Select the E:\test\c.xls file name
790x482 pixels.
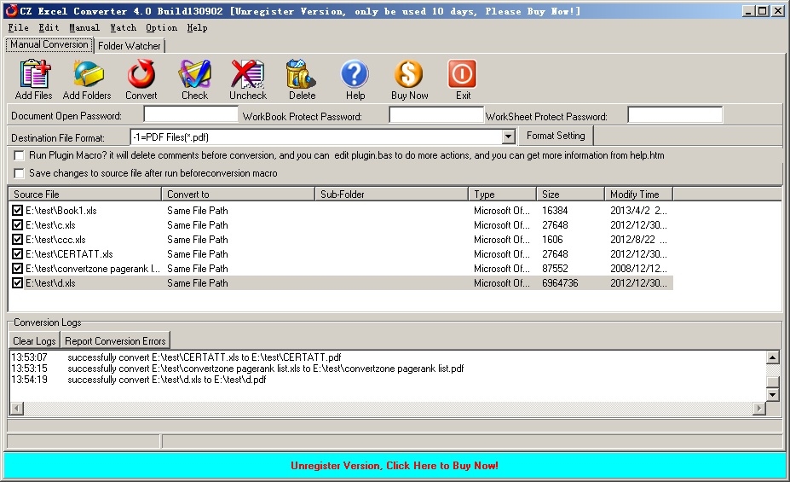[50, 225]
